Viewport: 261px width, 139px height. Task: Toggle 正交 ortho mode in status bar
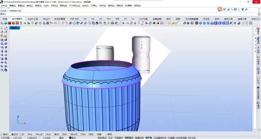[111, 138]
